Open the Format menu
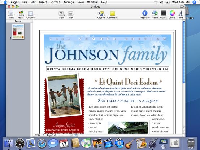 coord(55,2)
